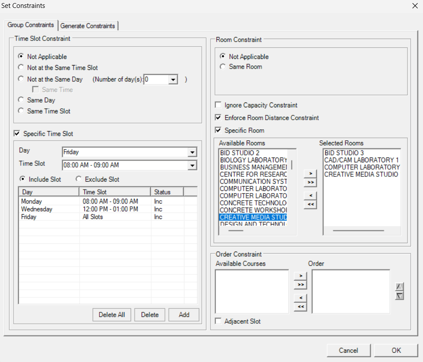Choose the Same Day time slot option

tap(21, 100)
